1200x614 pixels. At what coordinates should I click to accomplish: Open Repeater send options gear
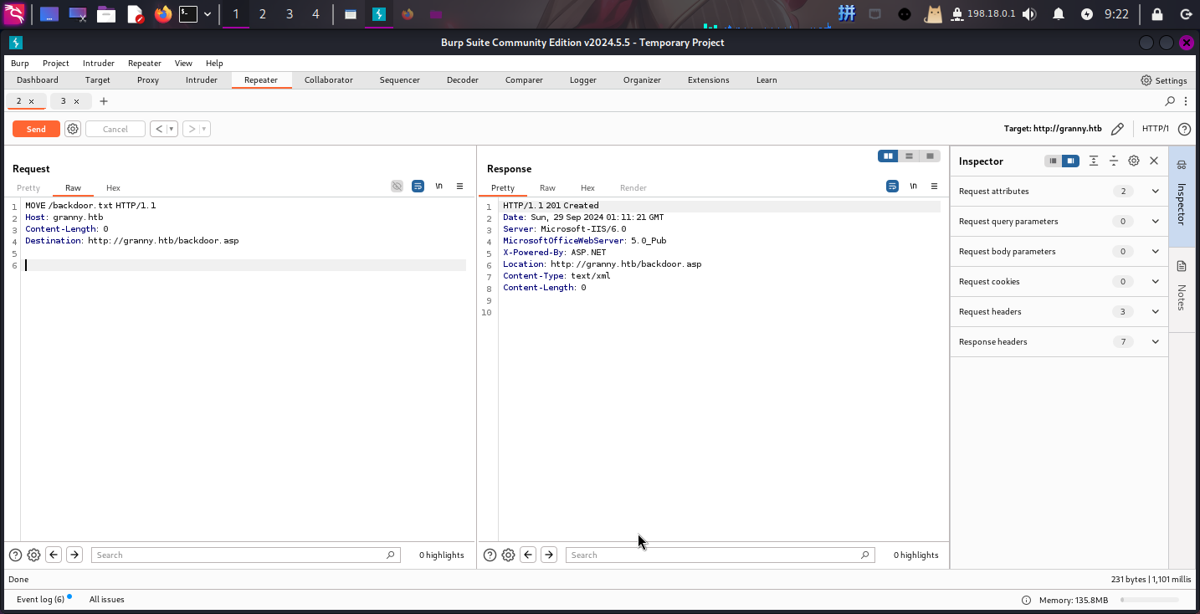point(73,129)
